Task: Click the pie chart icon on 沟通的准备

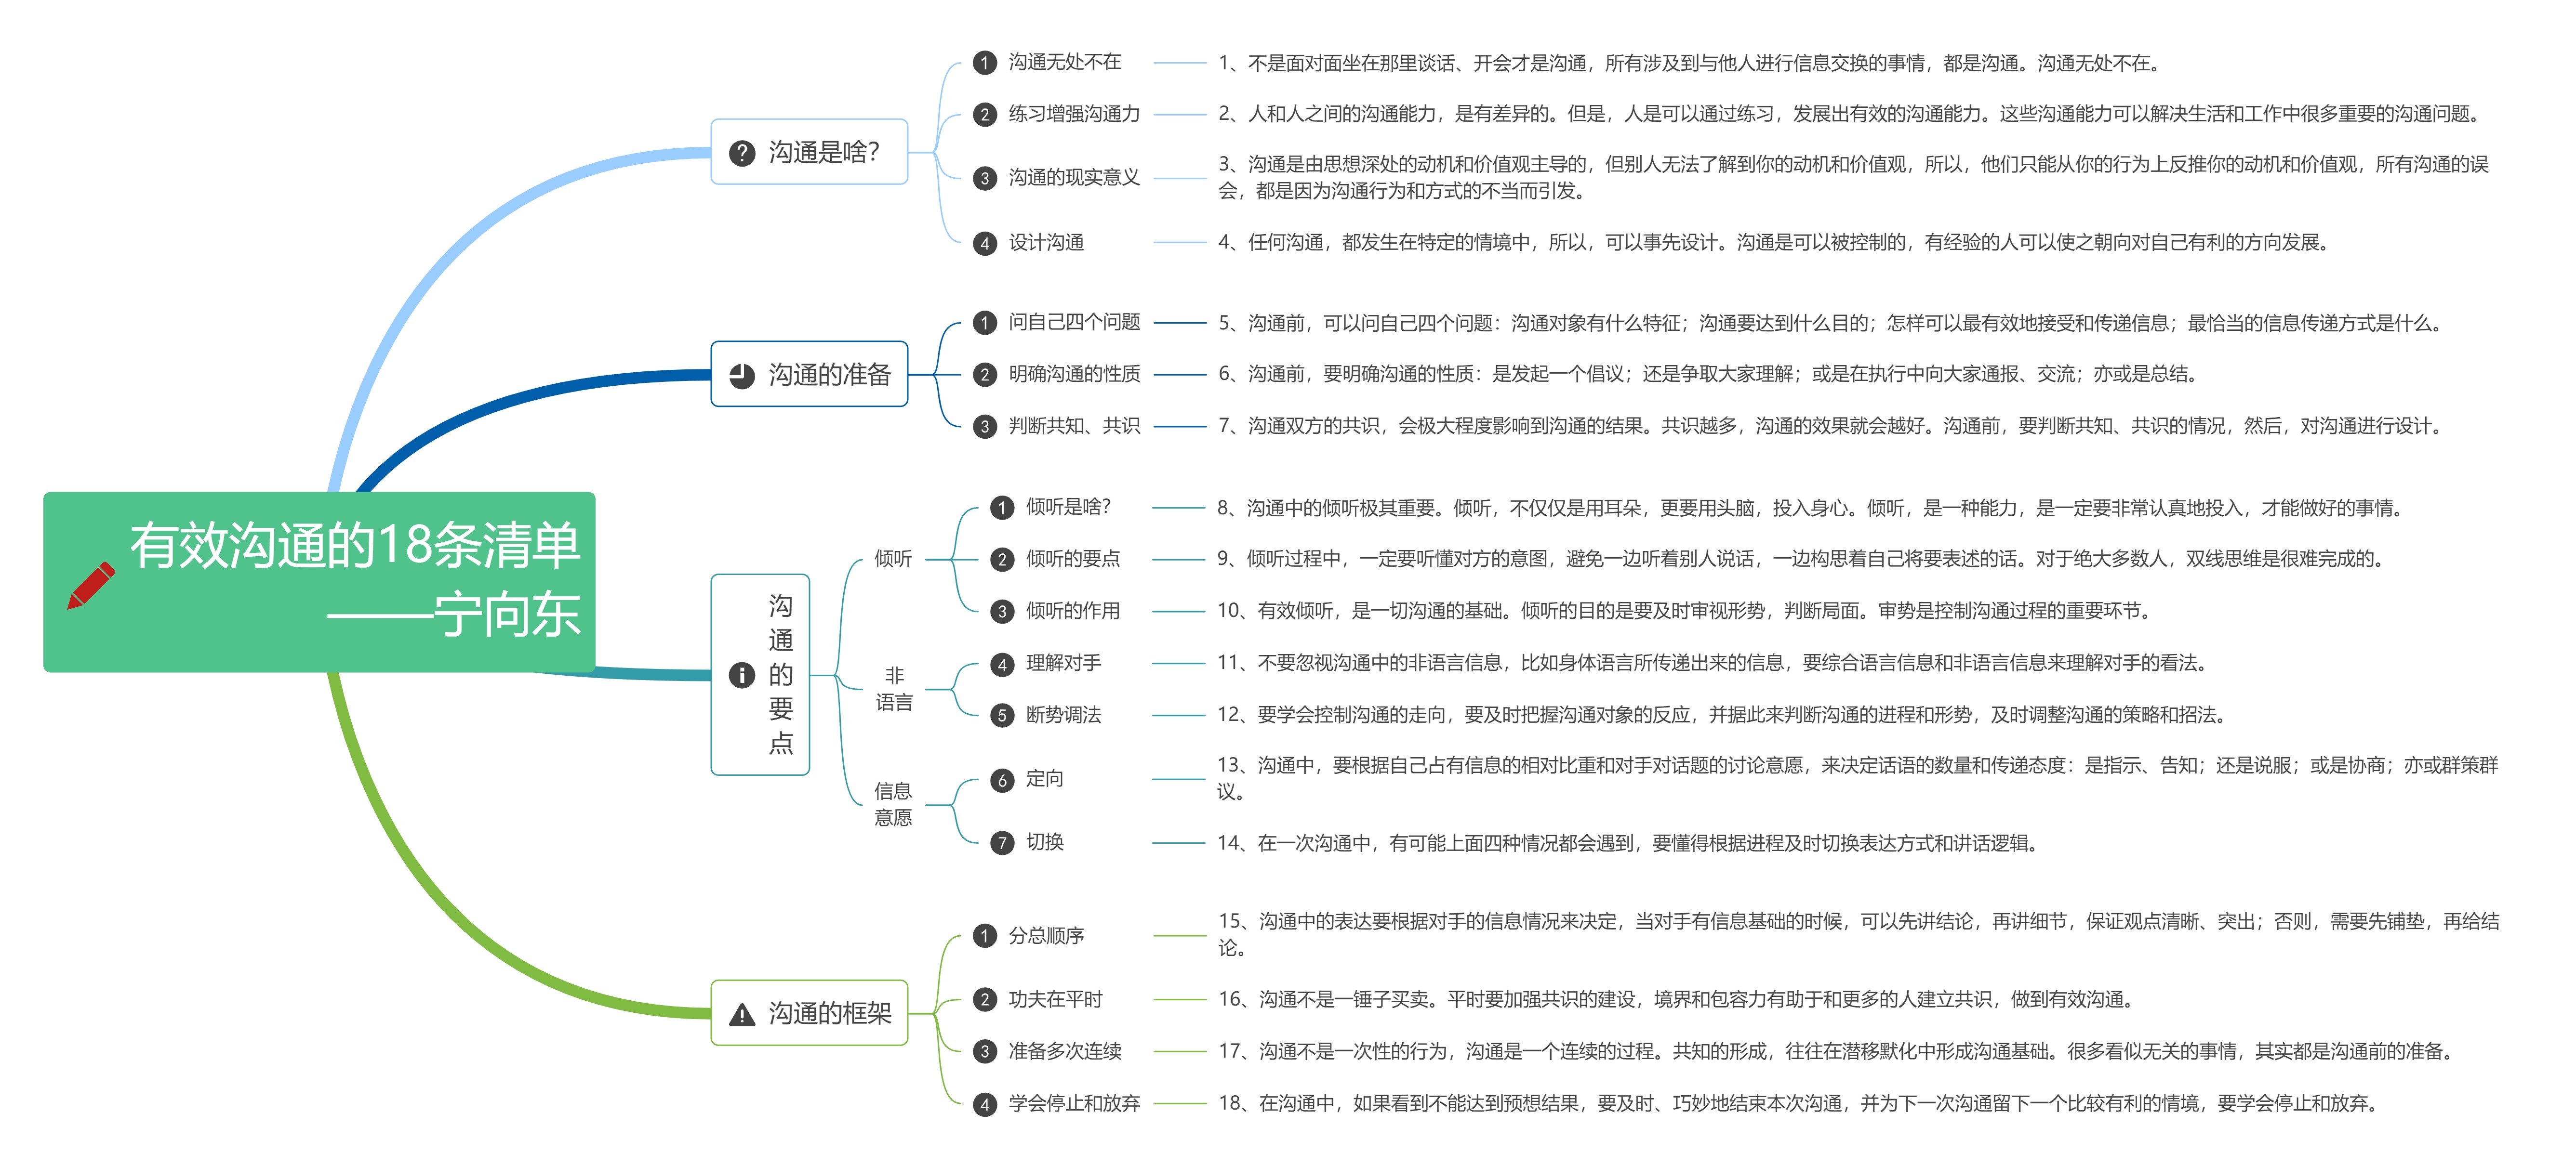Action: point(741,376)
